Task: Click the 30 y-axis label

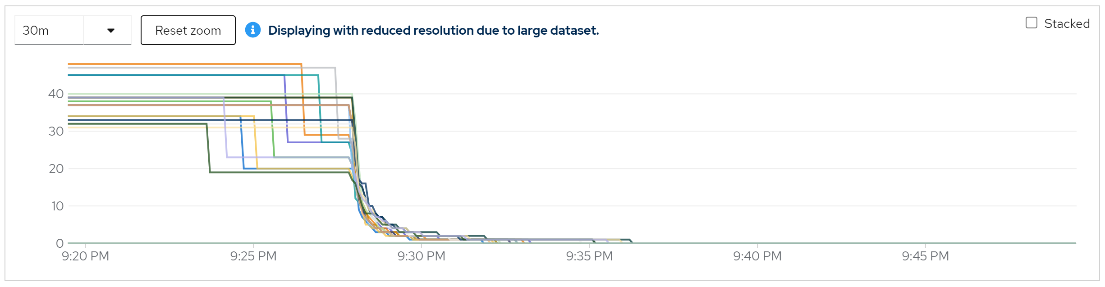Action: click(56, 132)
